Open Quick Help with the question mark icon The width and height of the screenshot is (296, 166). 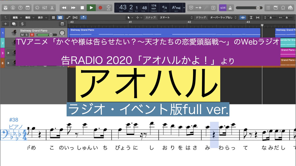coord(20,8)
